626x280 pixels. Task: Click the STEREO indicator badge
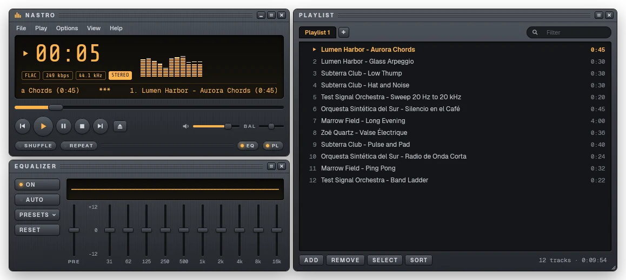(120, 76)
